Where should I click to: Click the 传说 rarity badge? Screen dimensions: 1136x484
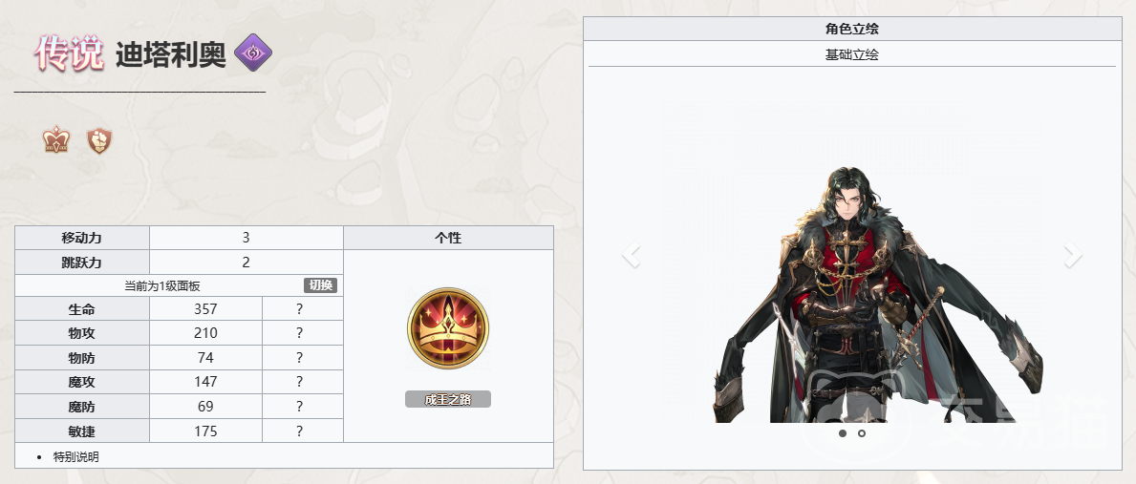(69, 53)
